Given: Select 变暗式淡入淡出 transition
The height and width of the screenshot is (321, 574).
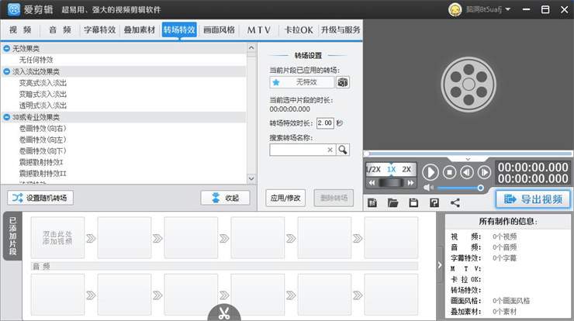Looking at the screenshot, I should (x=43, y=94).
